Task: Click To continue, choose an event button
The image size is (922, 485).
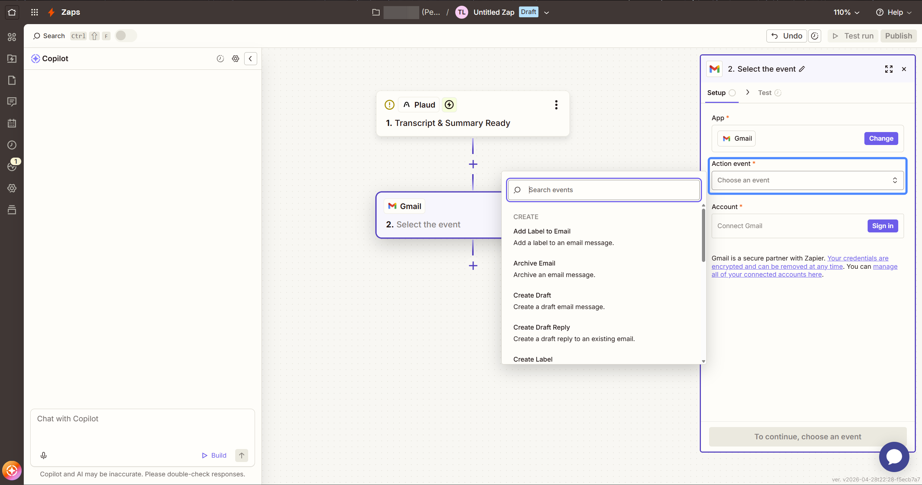Action: point(807,437)
